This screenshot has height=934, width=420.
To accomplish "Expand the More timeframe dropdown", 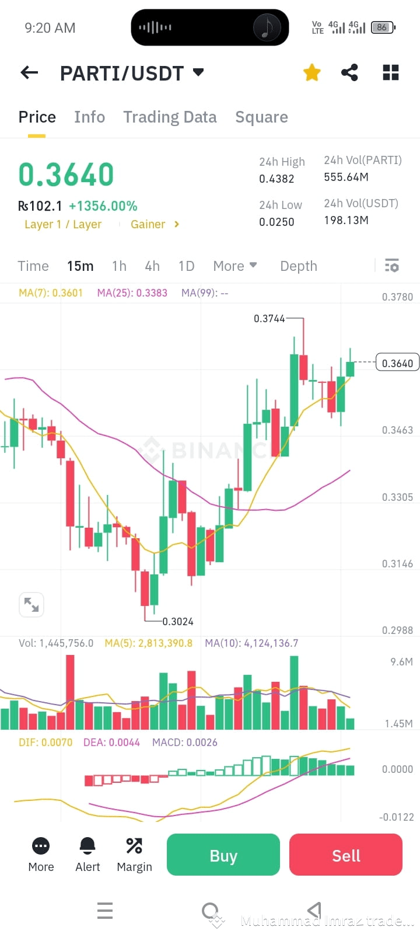I will click(235, 266).
